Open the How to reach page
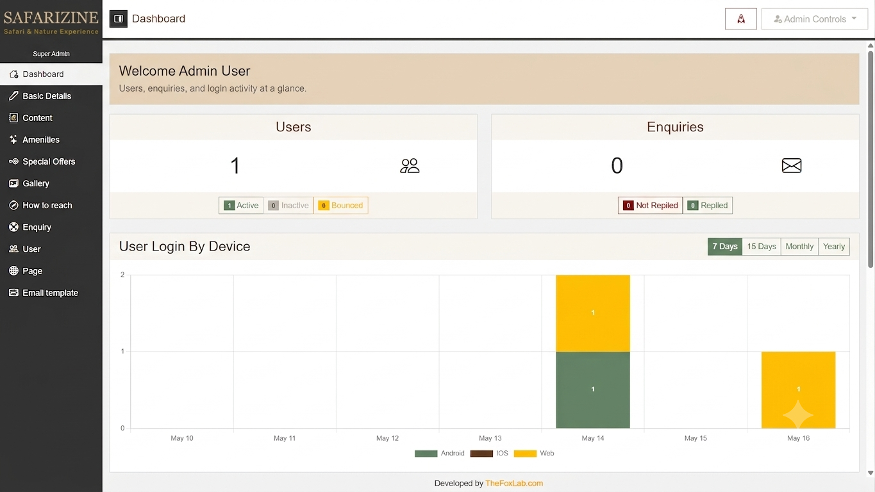 click(51, 205)
